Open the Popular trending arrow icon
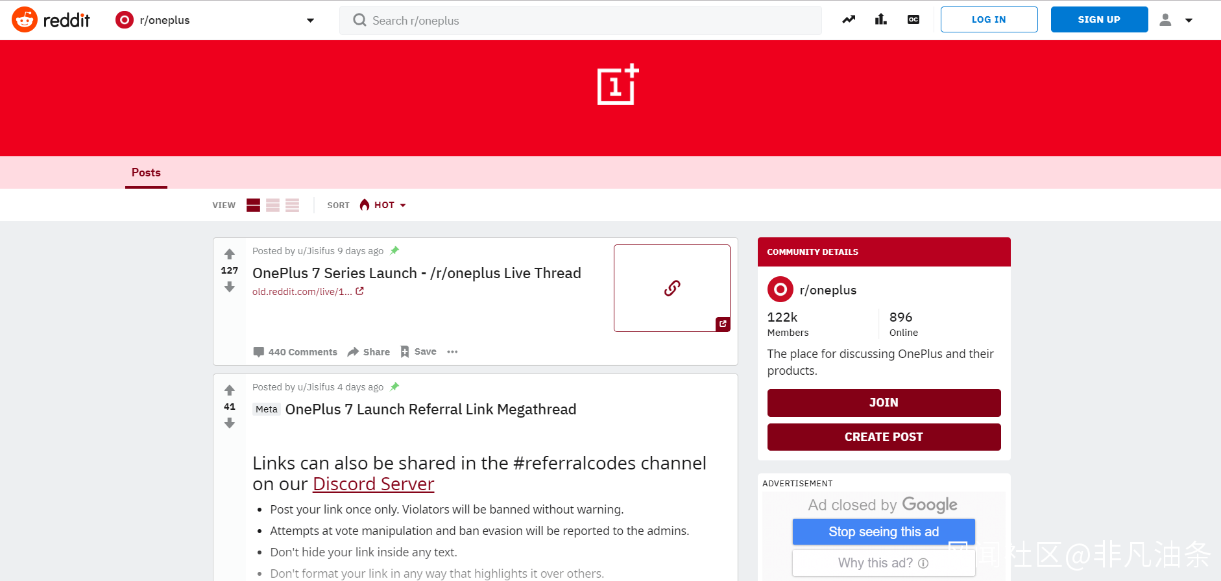 click(849, 19)
